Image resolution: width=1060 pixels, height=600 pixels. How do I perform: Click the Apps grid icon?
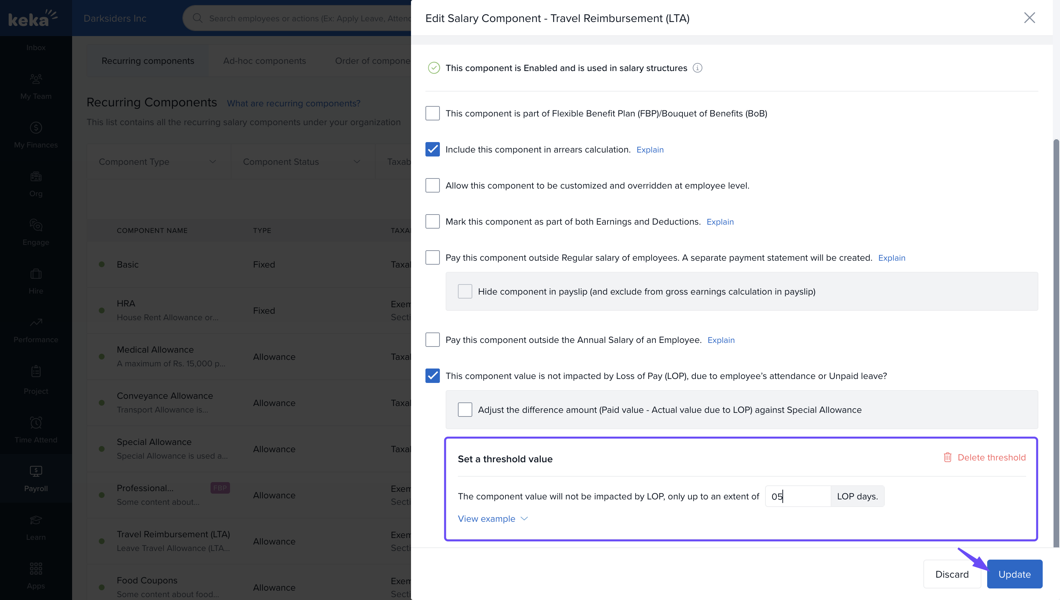pyautogui.click(x=36, y=568)
